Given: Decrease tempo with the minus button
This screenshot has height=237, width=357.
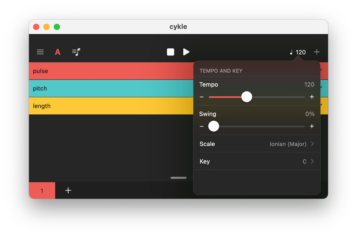Looking at the screenshot, I should (x=202, y=97).
